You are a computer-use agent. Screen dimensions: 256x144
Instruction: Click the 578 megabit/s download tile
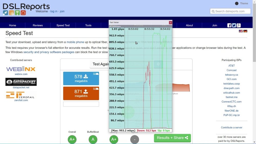[x=81, y=79]
